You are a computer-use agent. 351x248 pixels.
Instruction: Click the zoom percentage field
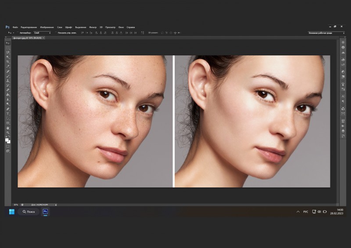[16, 205]
